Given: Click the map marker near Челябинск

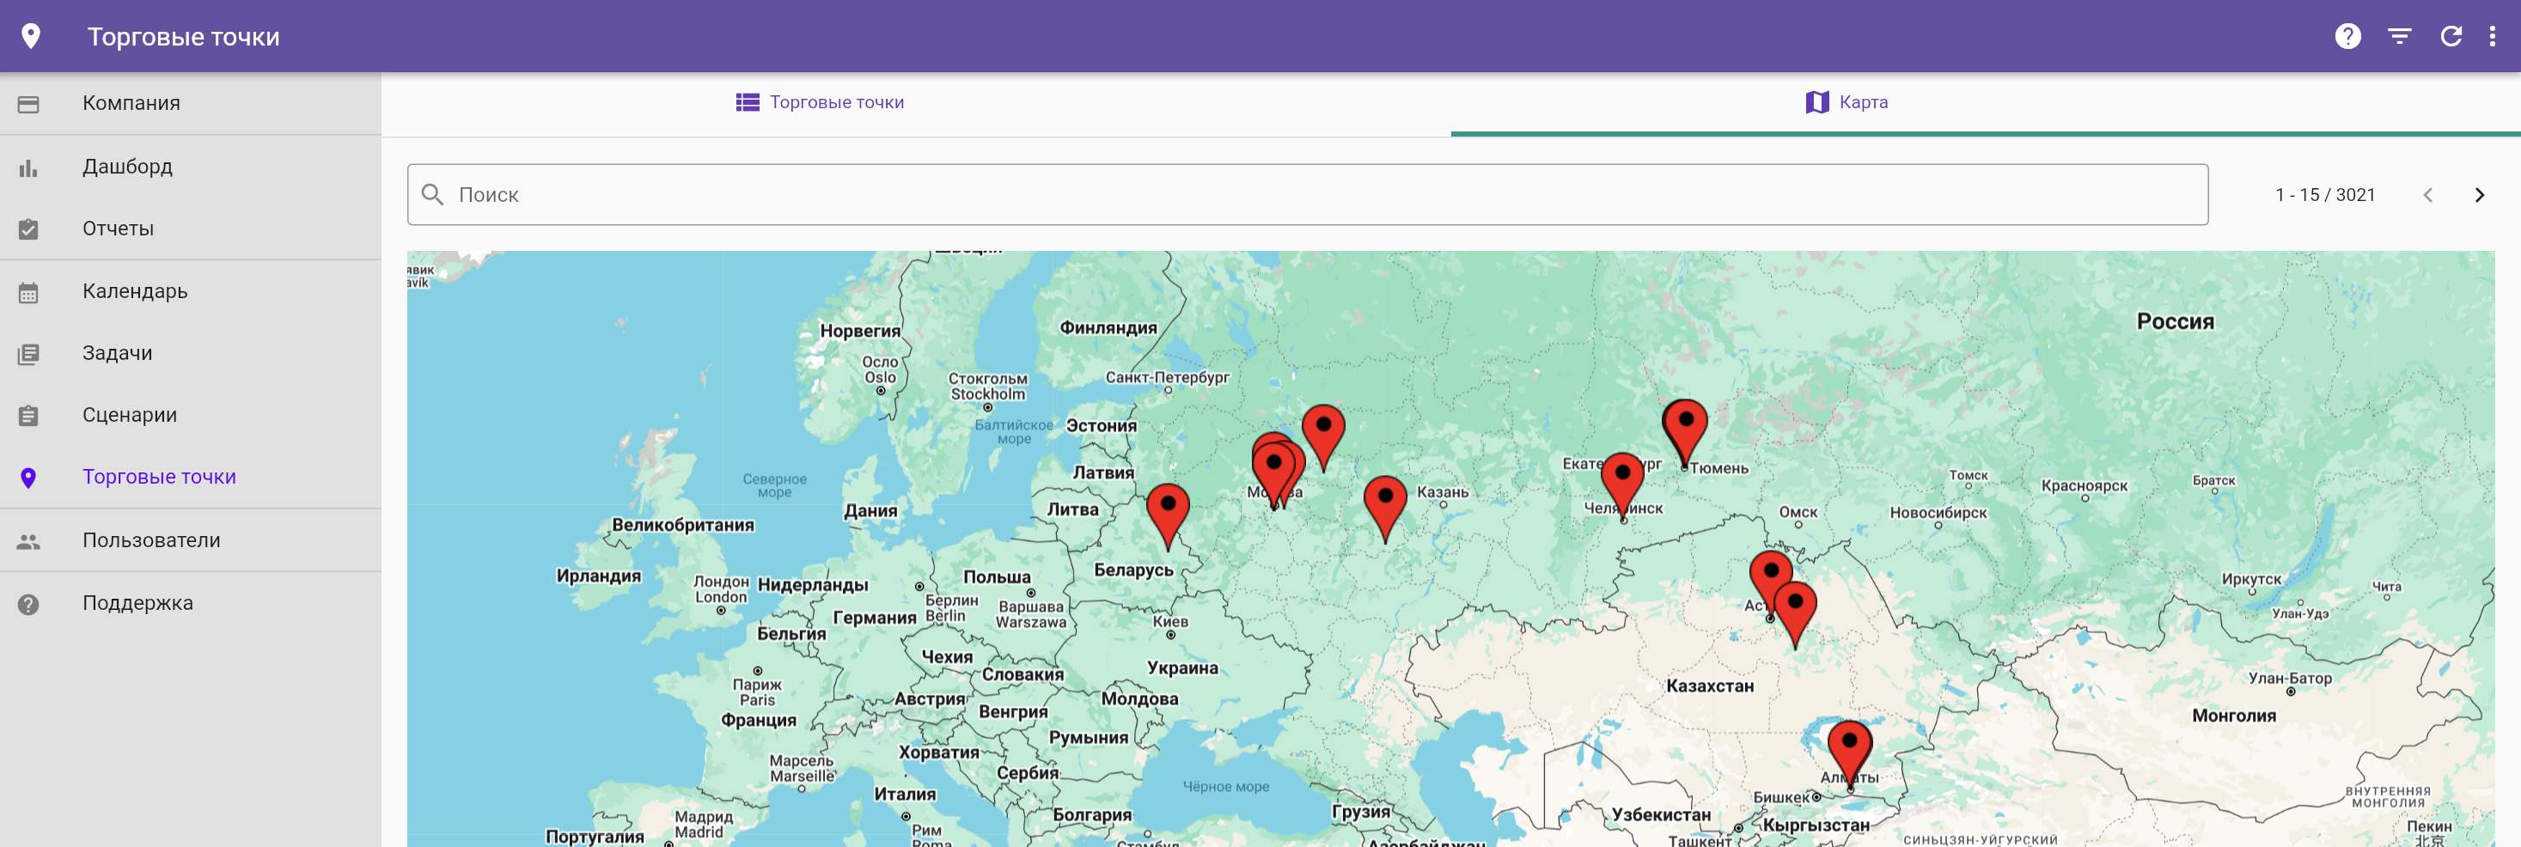Looking at the screenshot, I should [x=1622, y=480].
